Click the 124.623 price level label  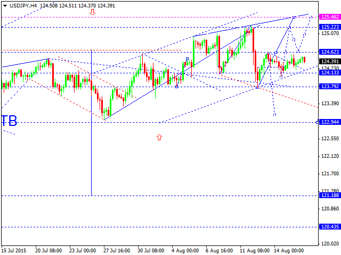pos(330,52)
